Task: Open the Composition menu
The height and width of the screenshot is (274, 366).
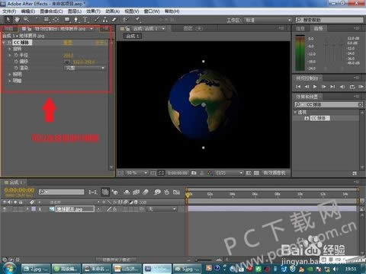Action: 51,11
